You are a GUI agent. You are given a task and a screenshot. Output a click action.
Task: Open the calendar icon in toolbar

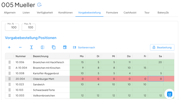click(65, 47)
